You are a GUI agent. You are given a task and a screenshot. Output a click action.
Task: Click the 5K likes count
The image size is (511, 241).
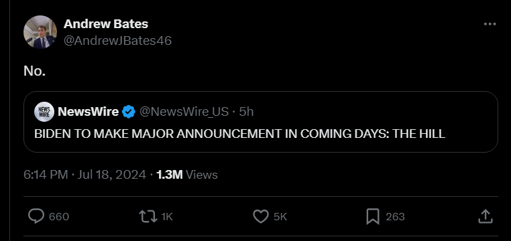pos(280,217)
